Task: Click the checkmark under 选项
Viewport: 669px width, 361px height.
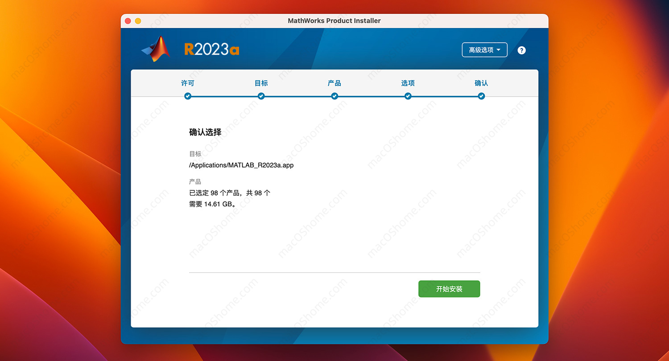Action: coord(408,96)
